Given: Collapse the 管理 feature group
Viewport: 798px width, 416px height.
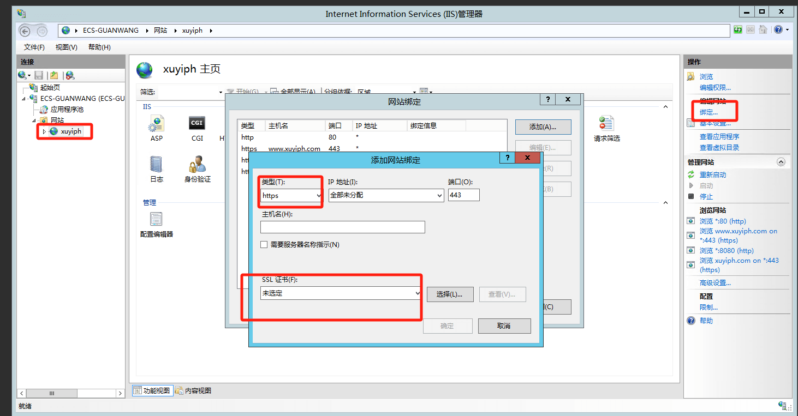Looking at the screenshot, I should pyautogui.click(x=665, y=203).
